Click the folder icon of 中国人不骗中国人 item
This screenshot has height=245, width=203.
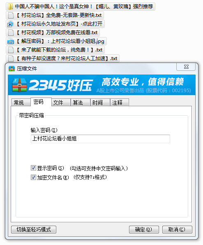coord(10,7)
